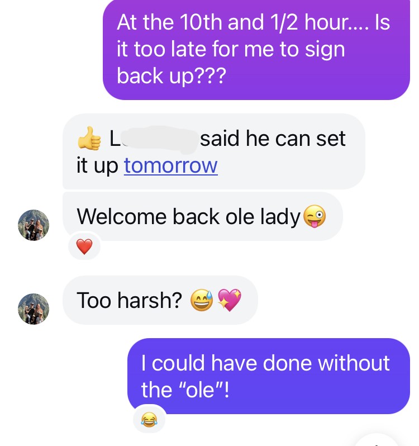Click the word "harsh?" in gray bubble
The height and width of the screenshot is (446, 419).
pos(150,300)
